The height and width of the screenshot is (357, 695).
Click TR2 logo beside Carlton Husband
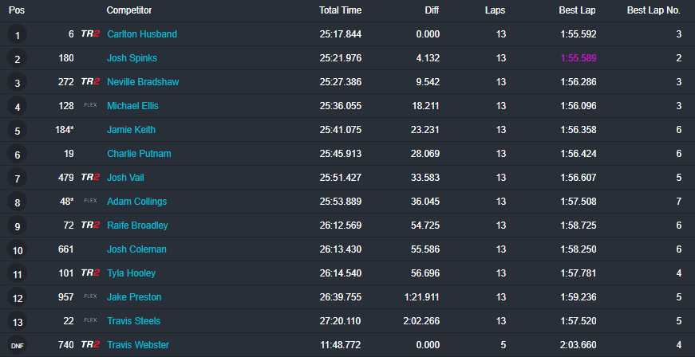coord(90,34)
